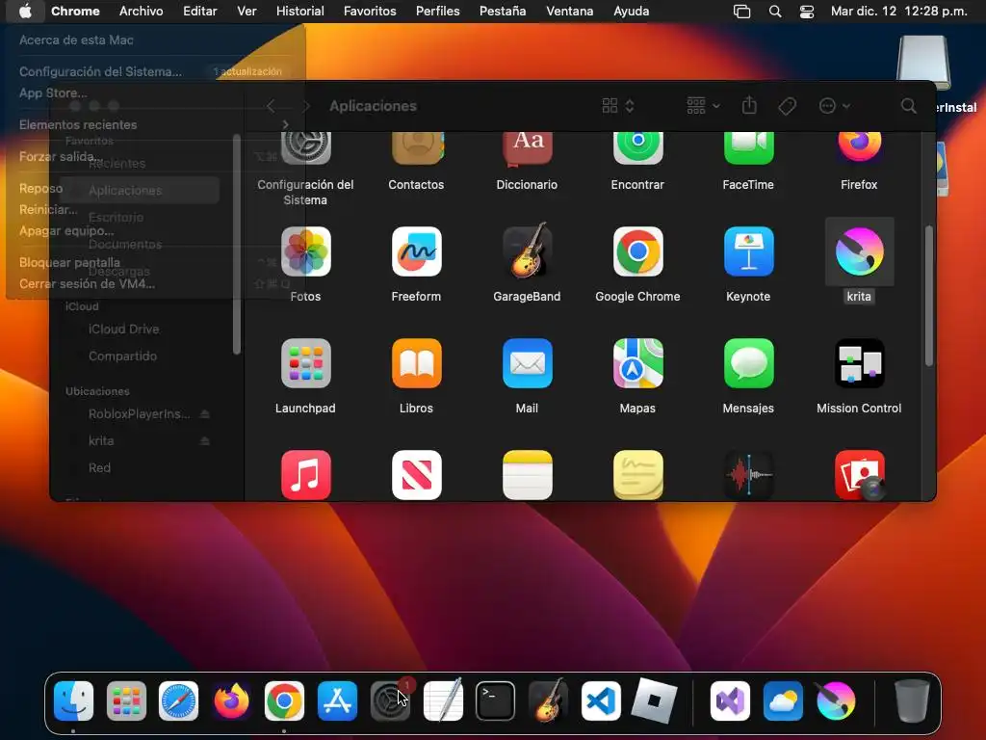Select the installer drive on desktop
Viewport: 986px width, 740px height.
pos(923,63)
